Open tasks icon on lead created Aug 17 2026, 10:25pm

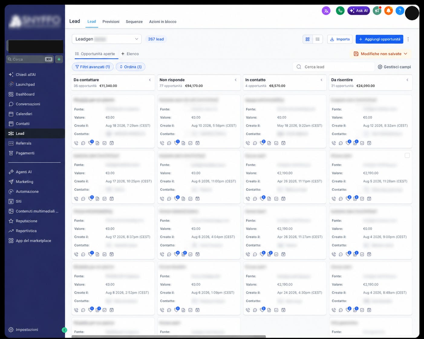104,199
